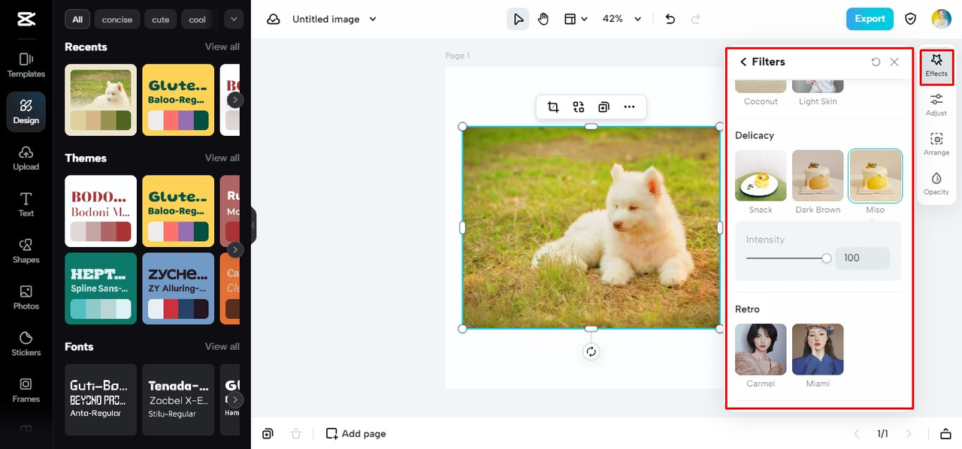
Task: Show next Fonts items arrow
Action: click(x=235, y=399)
